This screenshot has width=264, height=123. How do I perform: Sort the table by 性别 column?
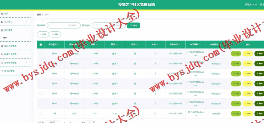pyautogui.click(x=137, y=44)
